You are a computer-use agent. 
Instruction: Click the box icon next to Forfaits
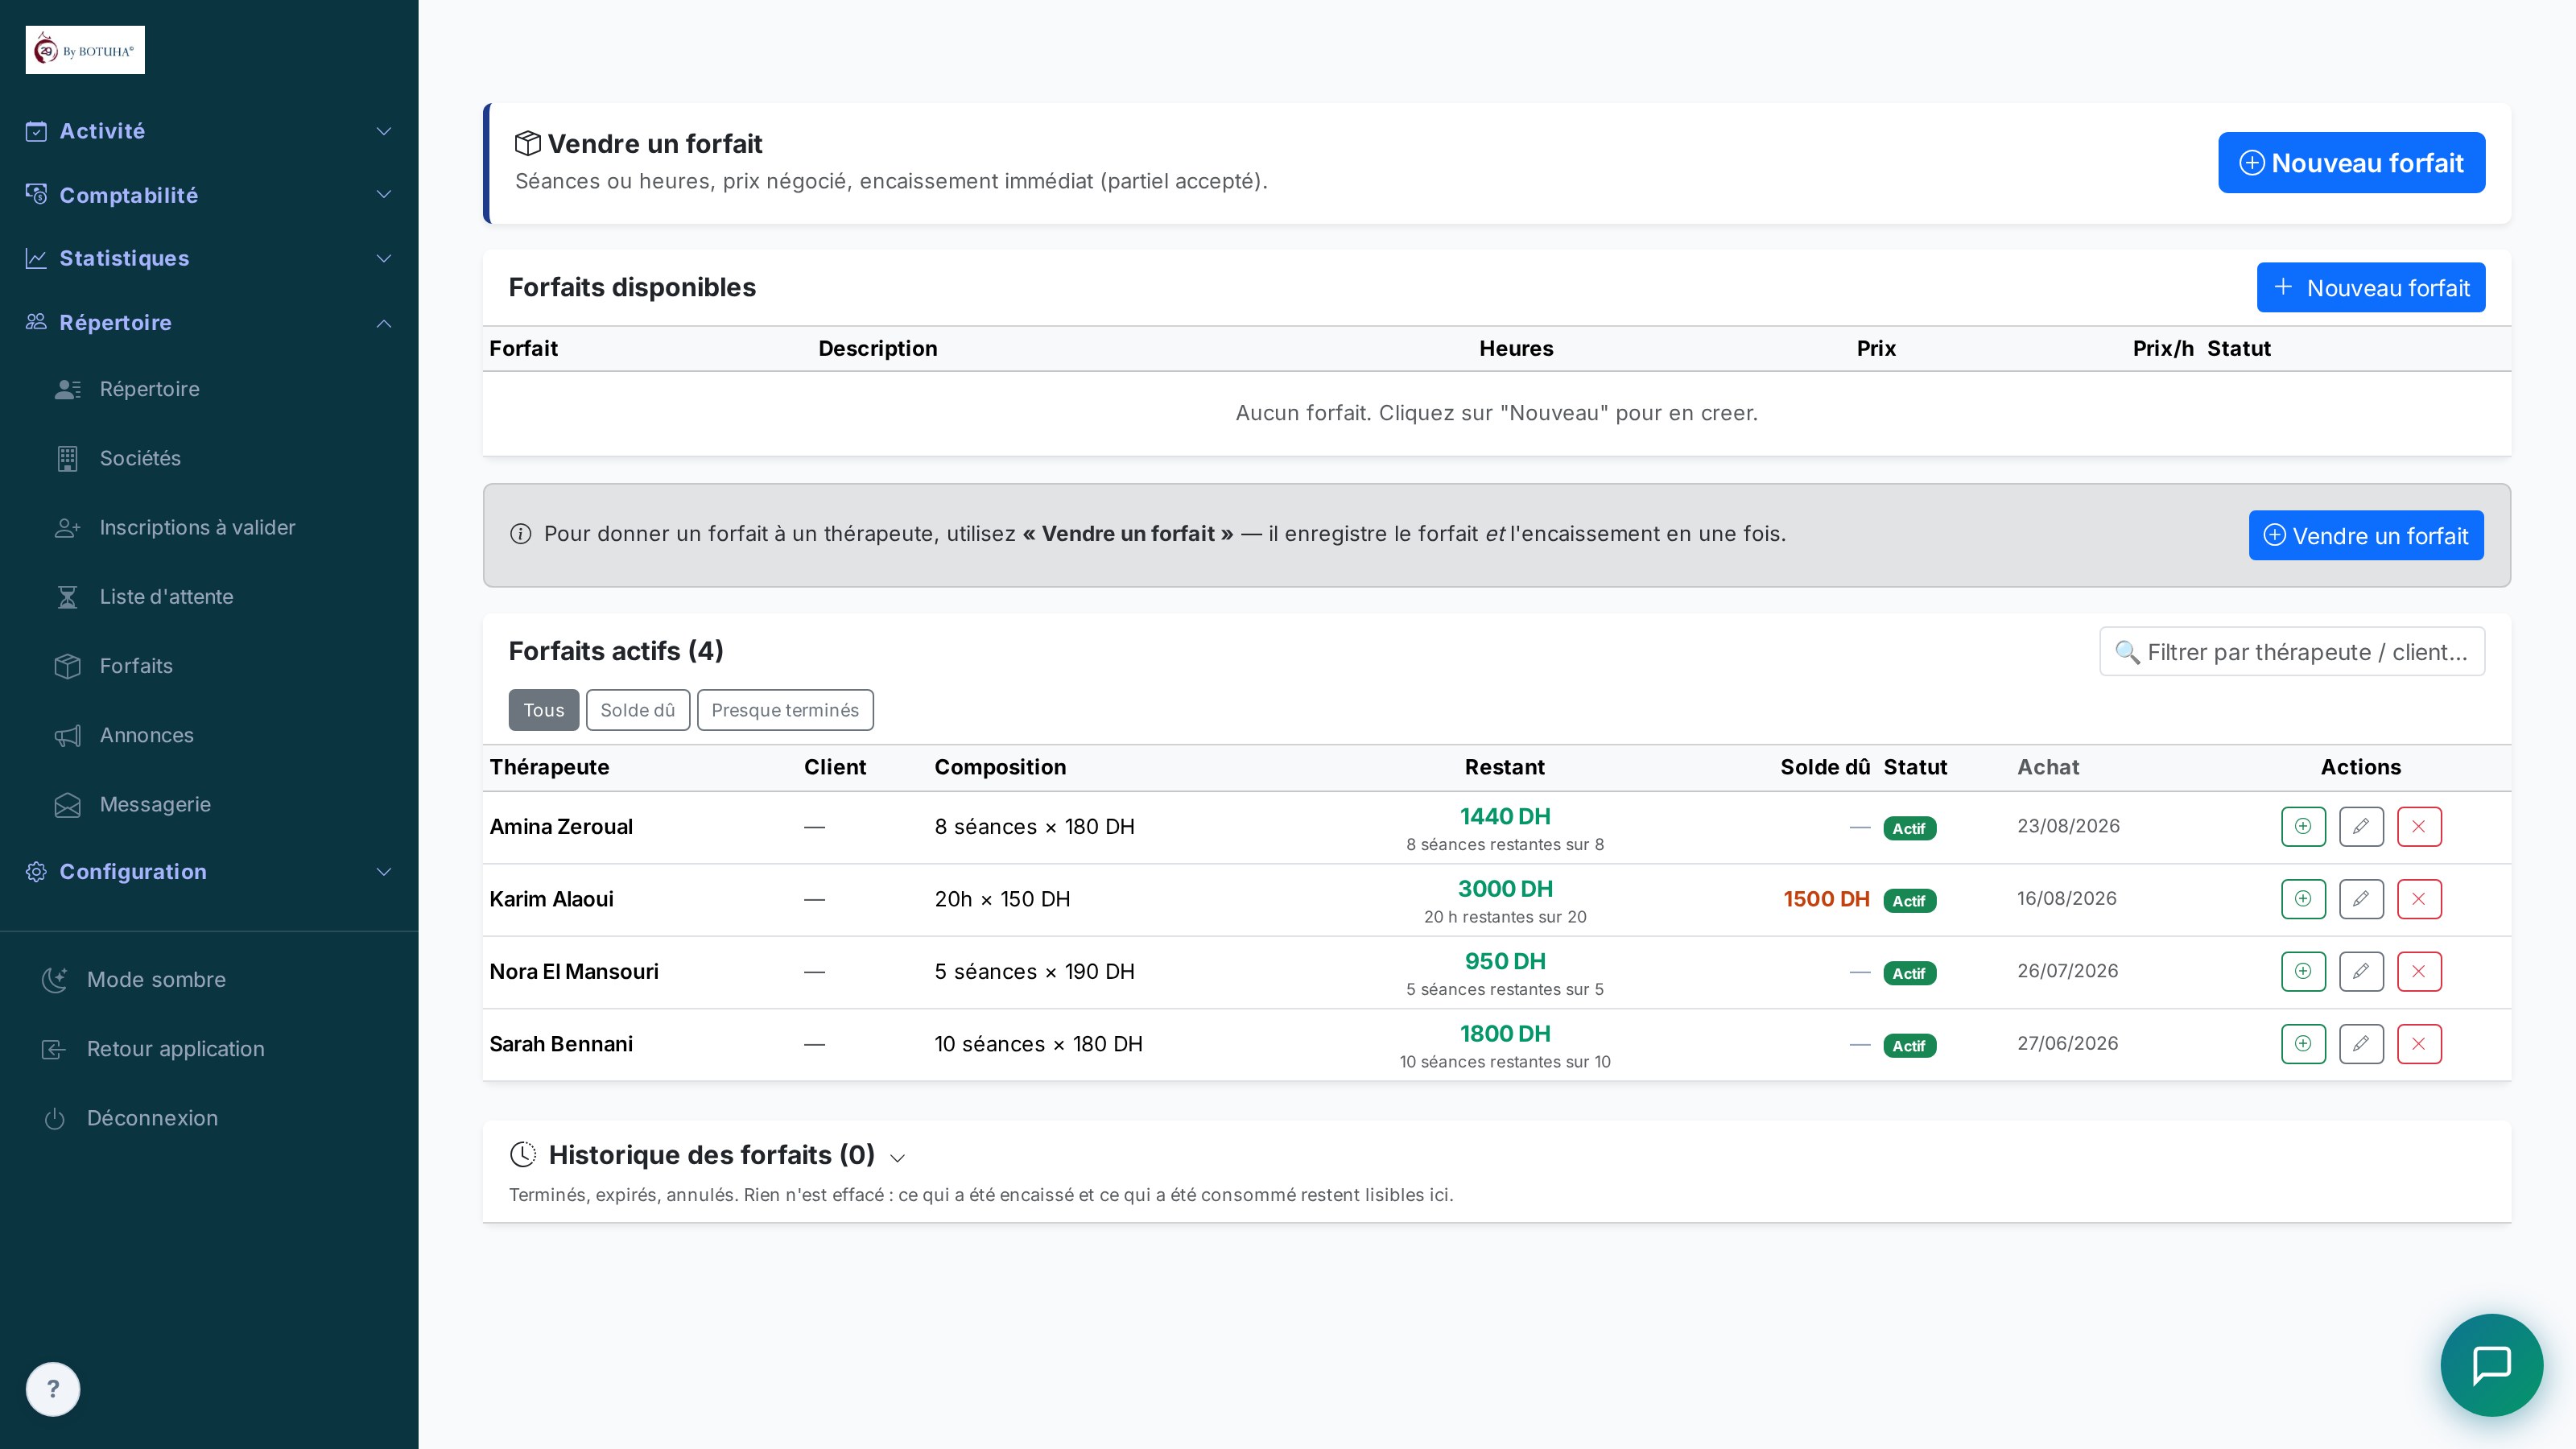click(x=67, y=666)
